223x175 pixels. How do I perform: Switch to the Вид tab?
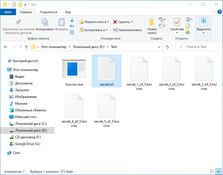(68, 12)
